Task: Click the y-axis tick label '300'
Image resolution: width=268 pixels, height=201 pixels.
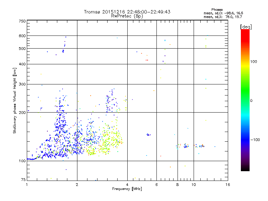Action: (22, 84)
